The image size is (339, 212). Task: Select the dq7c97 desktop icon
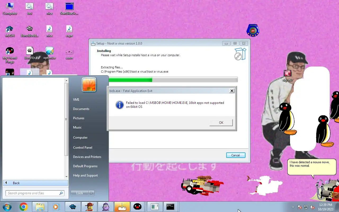point(288,76)
